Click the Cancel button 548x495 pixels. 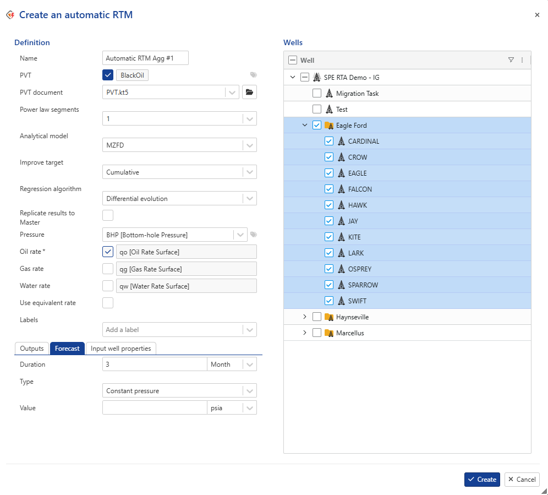click(522, 480)
